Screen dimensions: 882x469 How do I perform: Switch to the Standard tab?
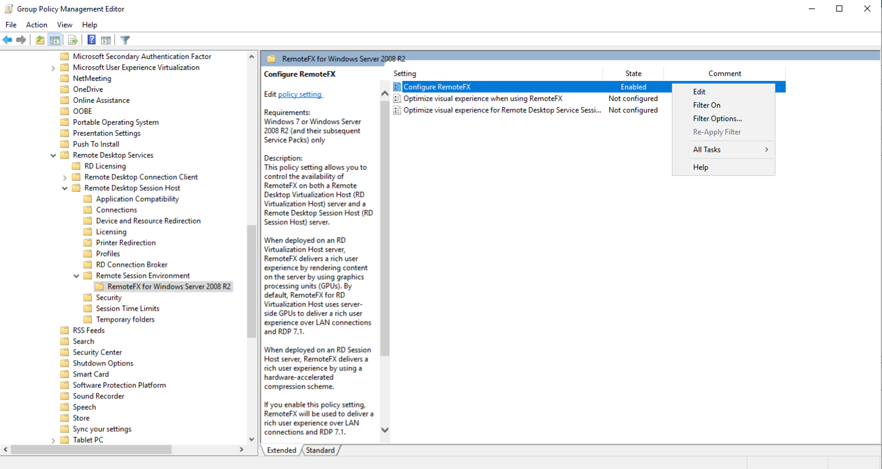point(320,450)
